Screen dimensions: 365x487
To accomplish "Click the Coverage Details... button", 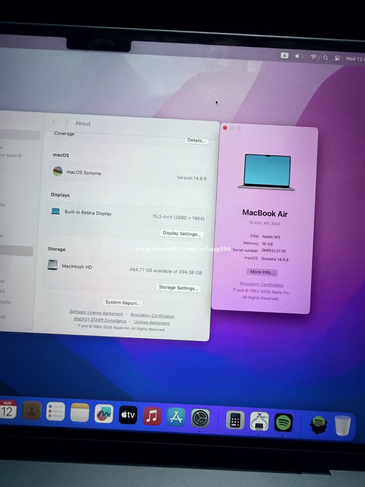I will click(196, 140).
